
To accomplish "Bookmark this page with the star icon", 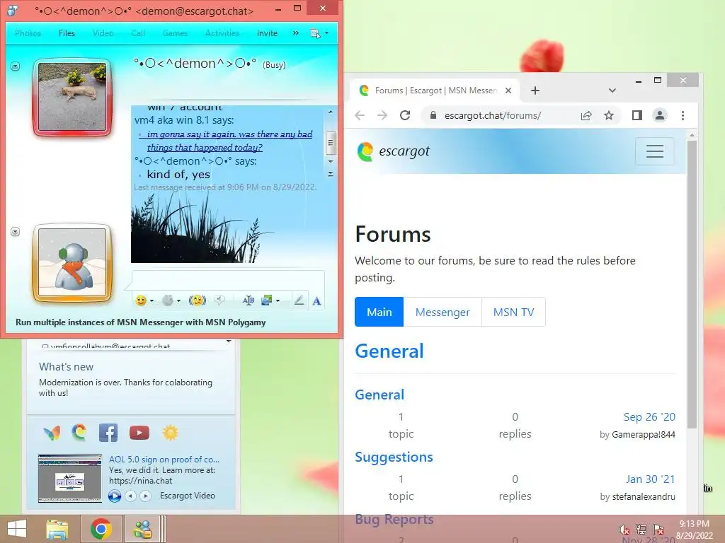I will point(609,115).
